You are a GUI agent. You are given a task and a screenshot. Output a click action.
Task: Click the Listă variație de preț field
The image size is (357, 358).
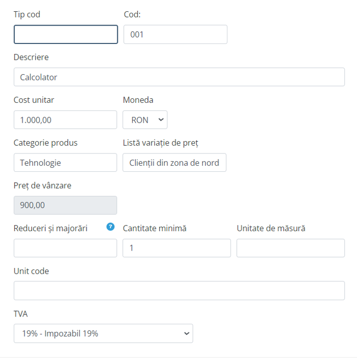point(174,163)
